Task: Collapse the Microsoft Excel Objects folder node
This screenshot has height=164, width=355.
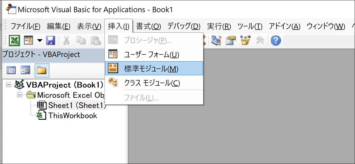Action: (20, 95)
